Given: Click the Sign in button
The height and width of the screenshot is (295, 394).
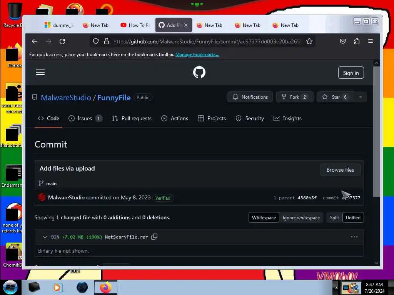Looking at the screenshot, I should pos(351,73).
